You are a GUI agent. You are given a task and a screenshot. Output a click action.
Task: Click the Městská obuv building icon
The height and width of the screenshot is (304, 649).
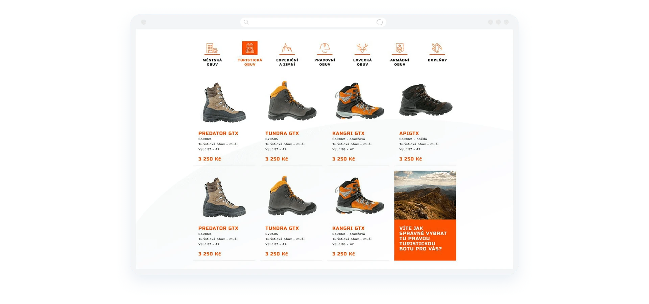[x=212, y=48]
